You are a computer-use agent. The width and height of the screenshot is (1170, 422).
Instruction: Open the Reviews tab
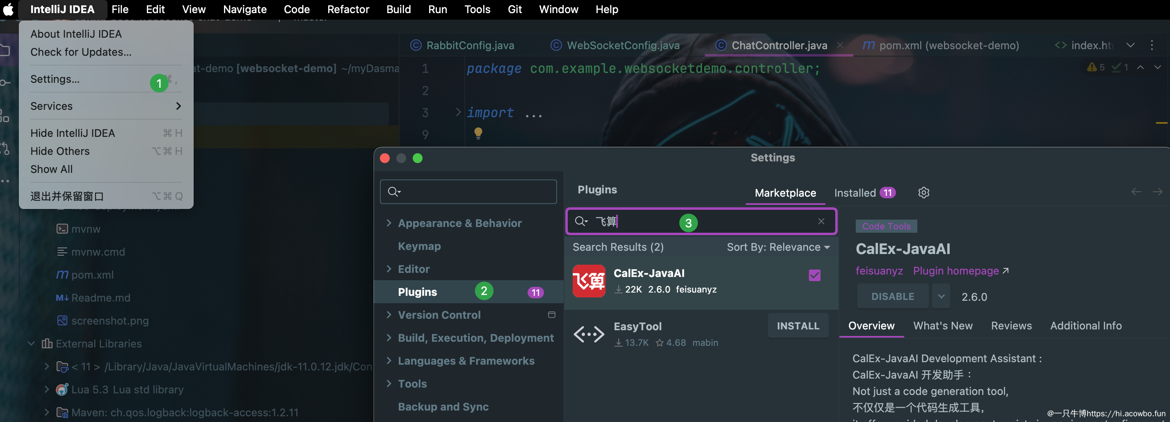[x=1011, y=326]
